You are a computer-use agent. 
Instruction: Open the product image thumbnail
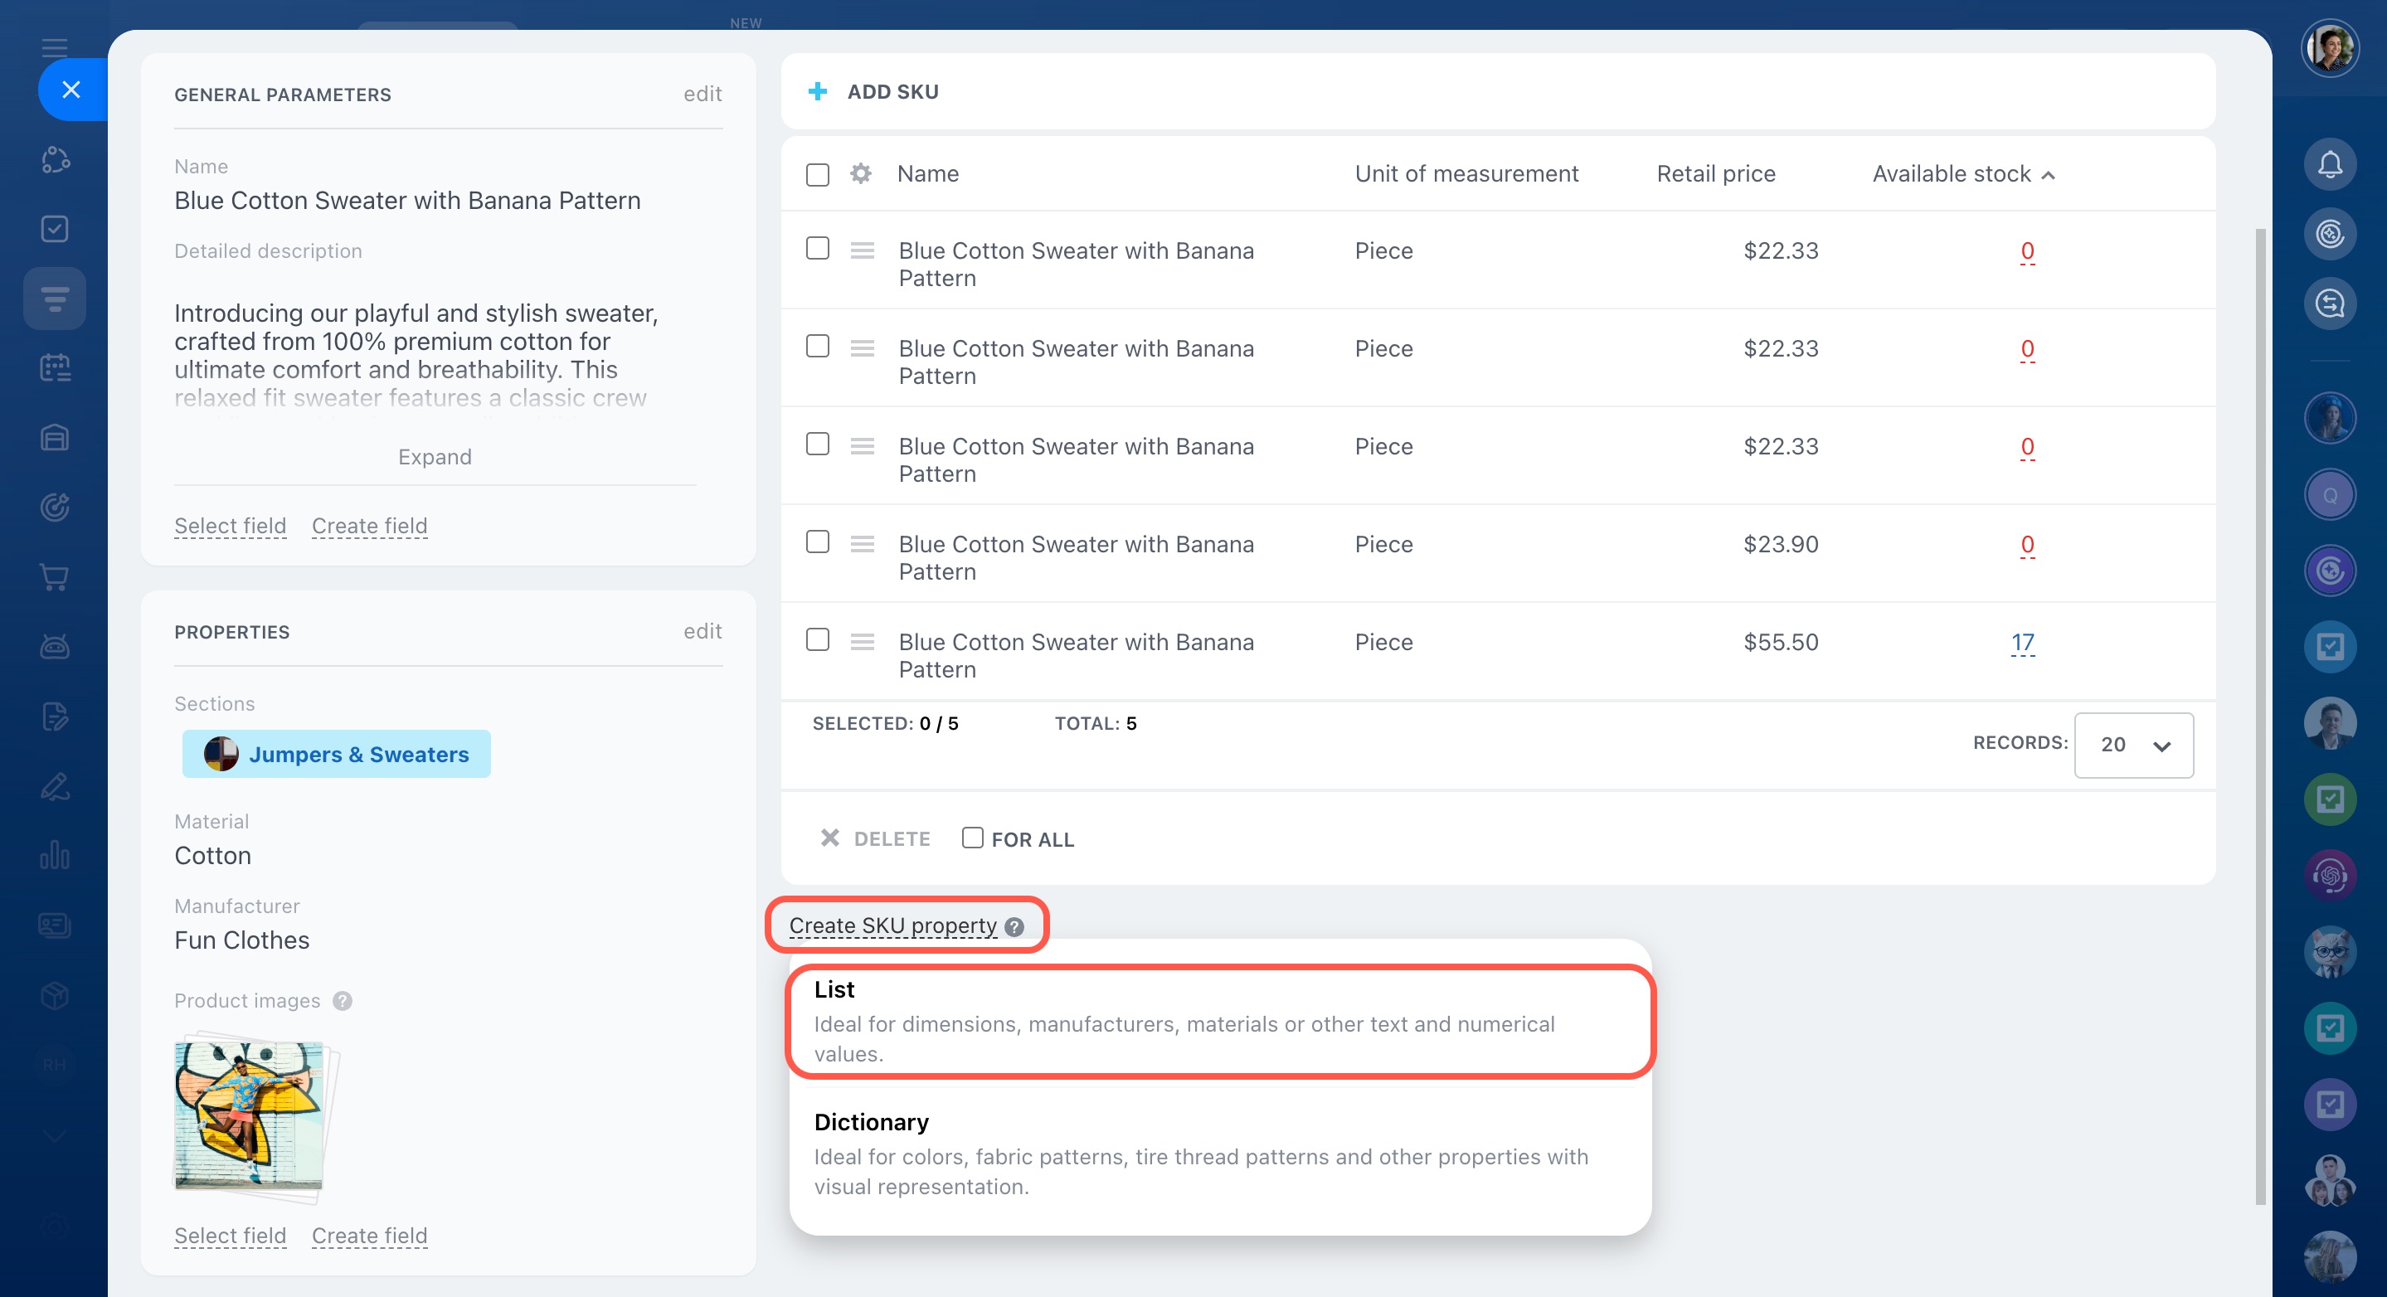[250, 1115]
